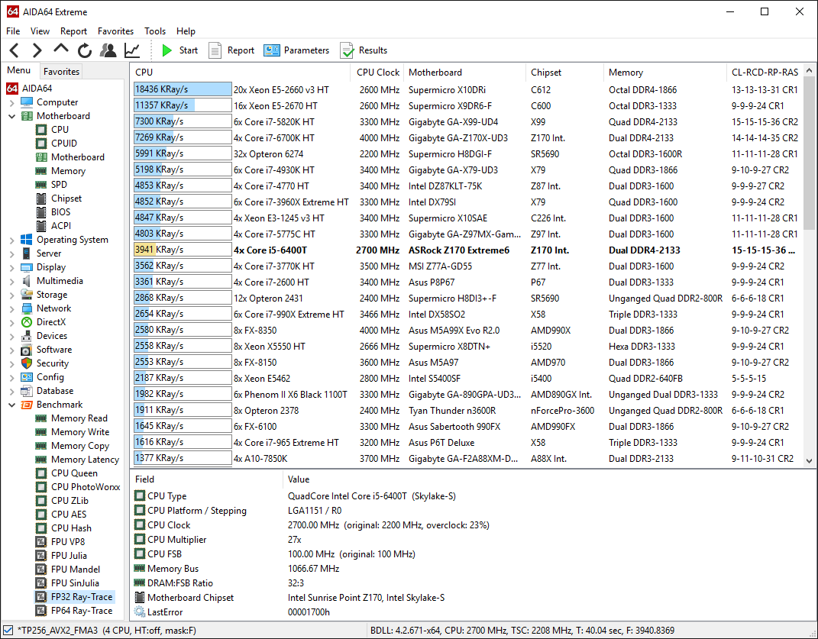Select the highlighted 3941 KRay/s result bar

tap(183, 250)
